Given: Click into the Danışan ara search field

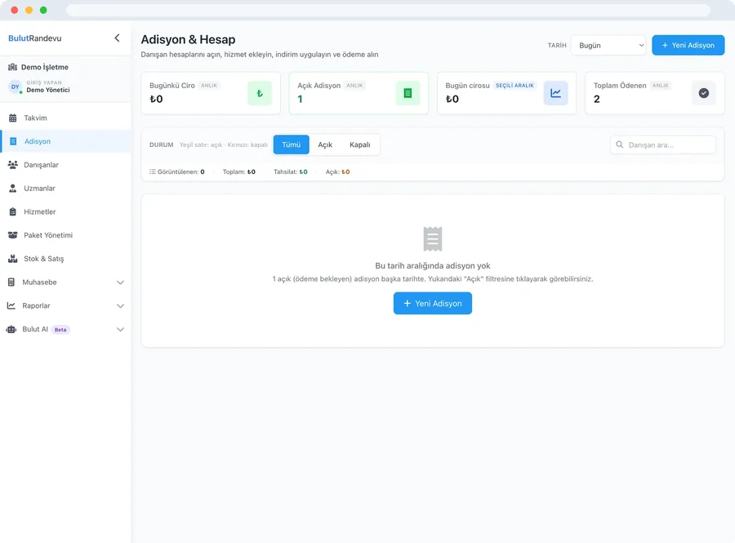Looking at the screenshot, I should pyautogui.click(x=663, y=145).
